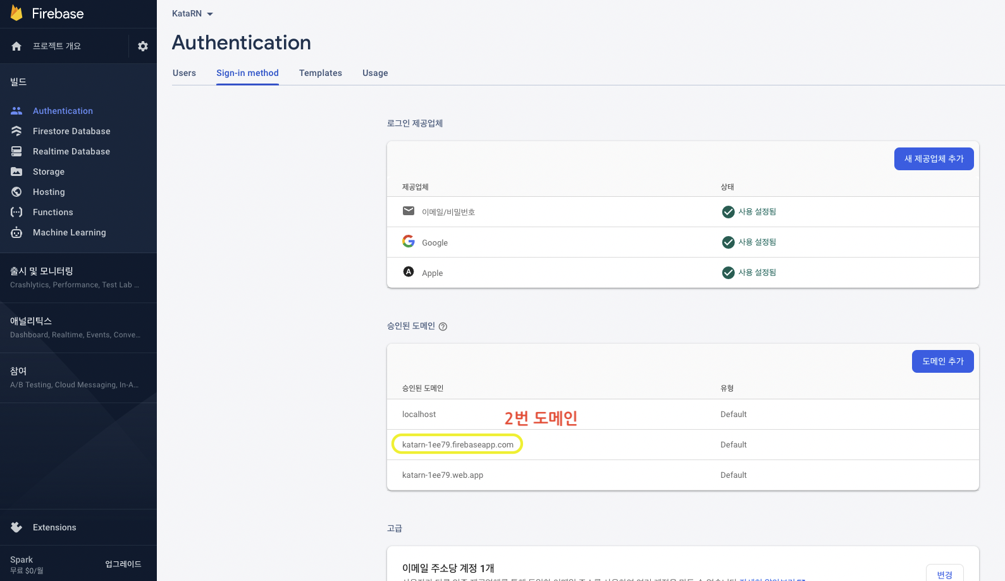The image size is (1005, 581).
Task: Click 사용 설정됨 status for Apple
Action: pos(757,273)
